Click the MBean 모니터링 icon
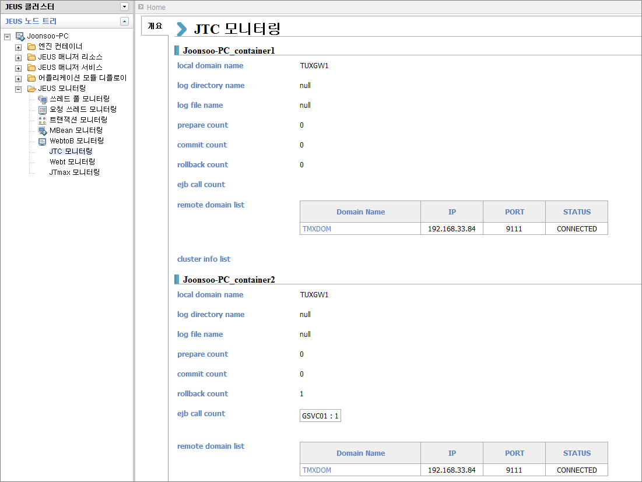Viewport: 642px width, 482px height. coord(43,130)
